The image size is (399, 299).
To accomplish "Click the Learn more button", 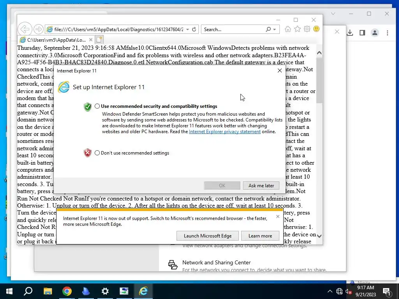I will tap(260, 236).
